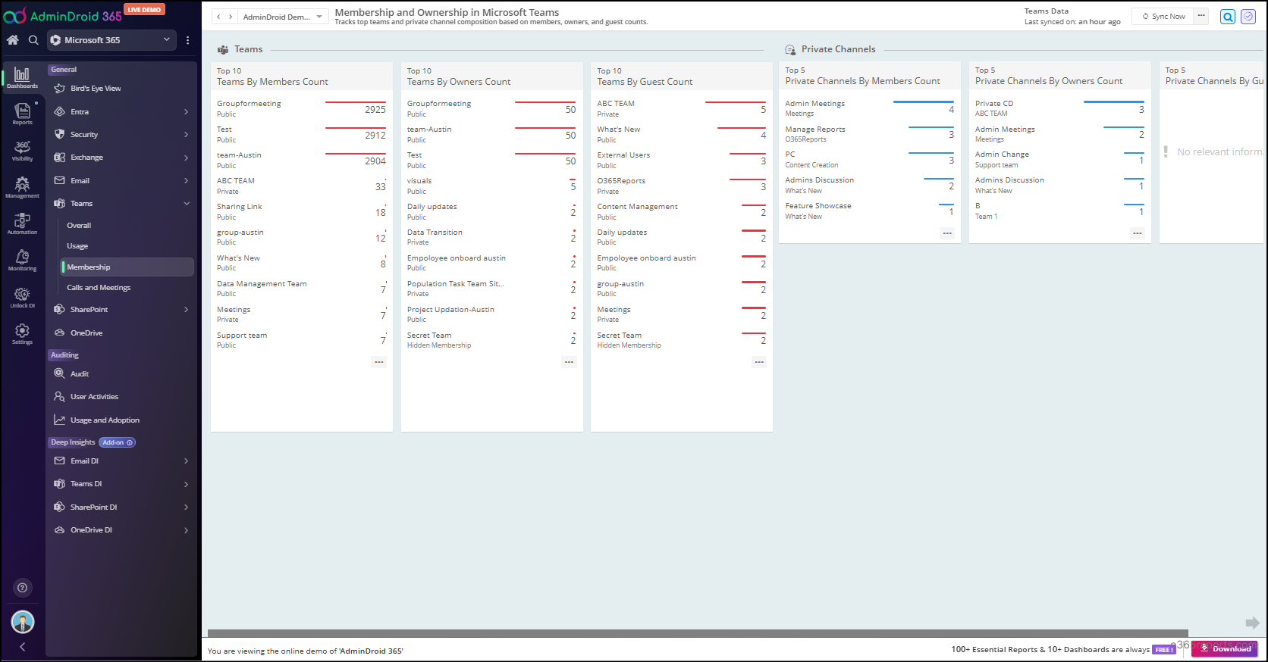Open the Dashboards section in the left rail
The width and height of the screenshot is (1268, 662).
click(22, 78)
